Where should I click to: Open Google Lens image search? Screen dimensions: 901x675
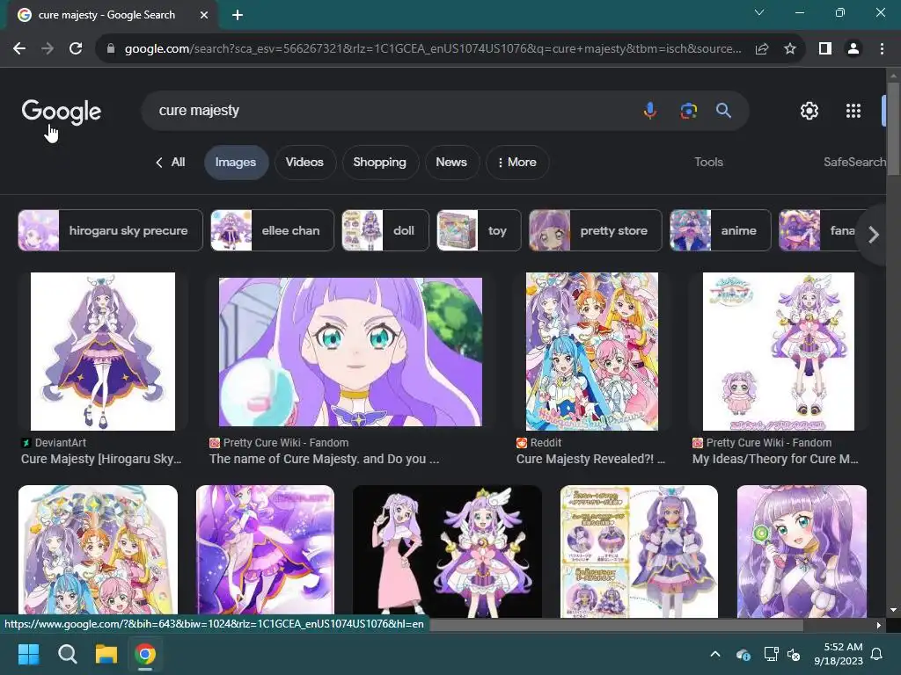pyautogui.click(x=688, y=110)
